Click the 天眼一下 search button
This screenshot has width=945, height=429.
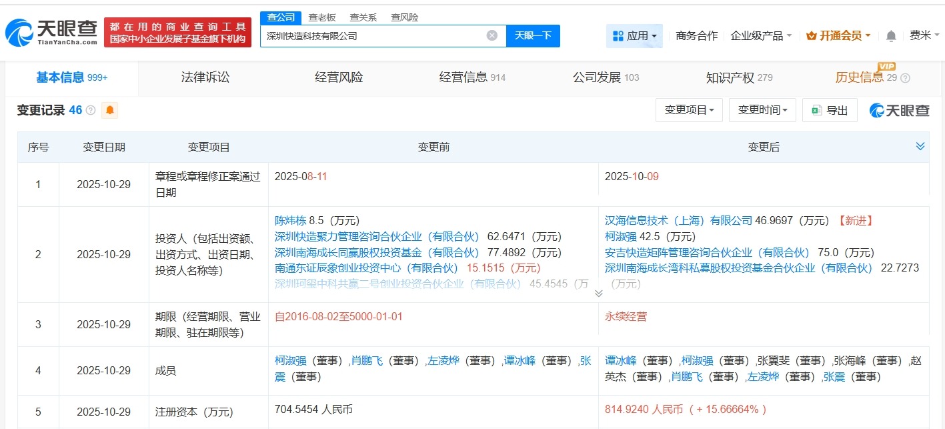pos(533,35)
